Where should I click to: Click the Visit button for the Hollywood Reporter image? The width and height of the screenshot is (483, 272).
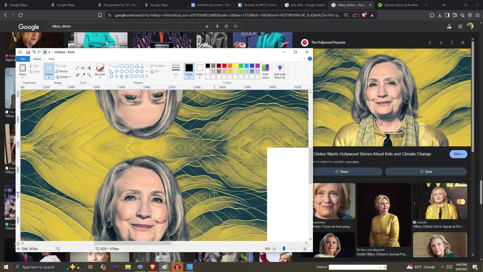point(458,154)
